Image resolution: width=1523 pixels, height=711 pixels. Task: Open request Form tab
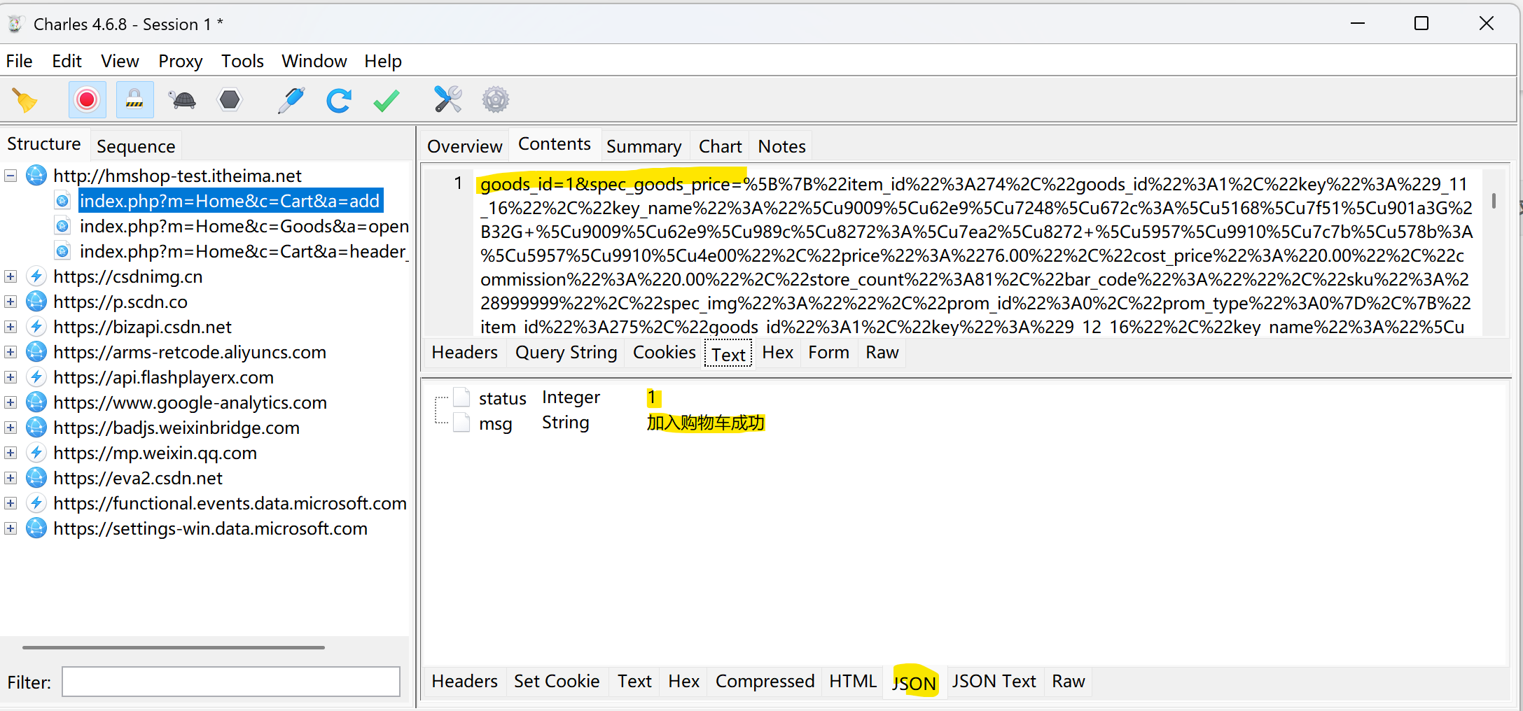click(x=828, y=353)
